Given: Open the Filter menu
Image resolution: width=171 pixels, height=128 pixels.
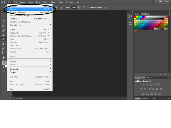Looking at the screenshot, I should [x=53, y=2].
